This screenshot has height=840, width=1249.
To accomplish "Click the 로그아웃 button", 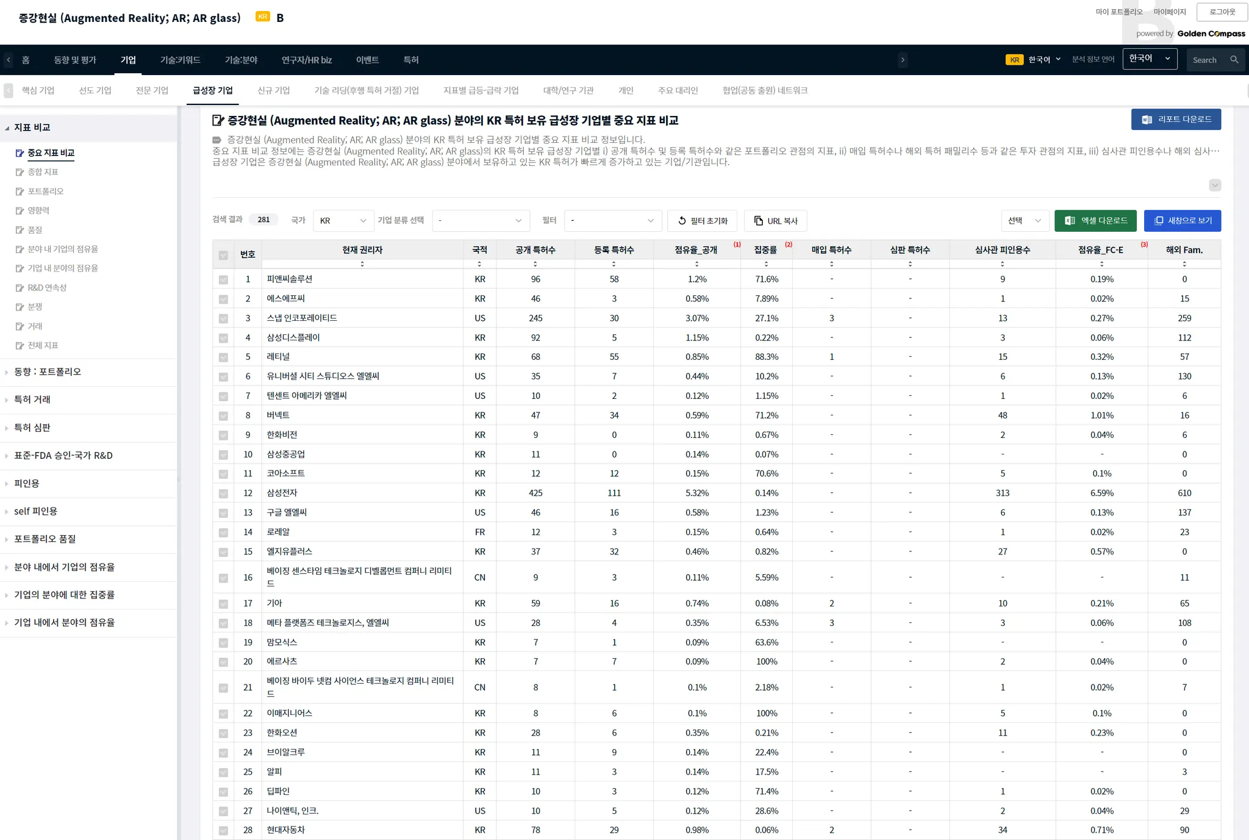I will point(1222,12).
